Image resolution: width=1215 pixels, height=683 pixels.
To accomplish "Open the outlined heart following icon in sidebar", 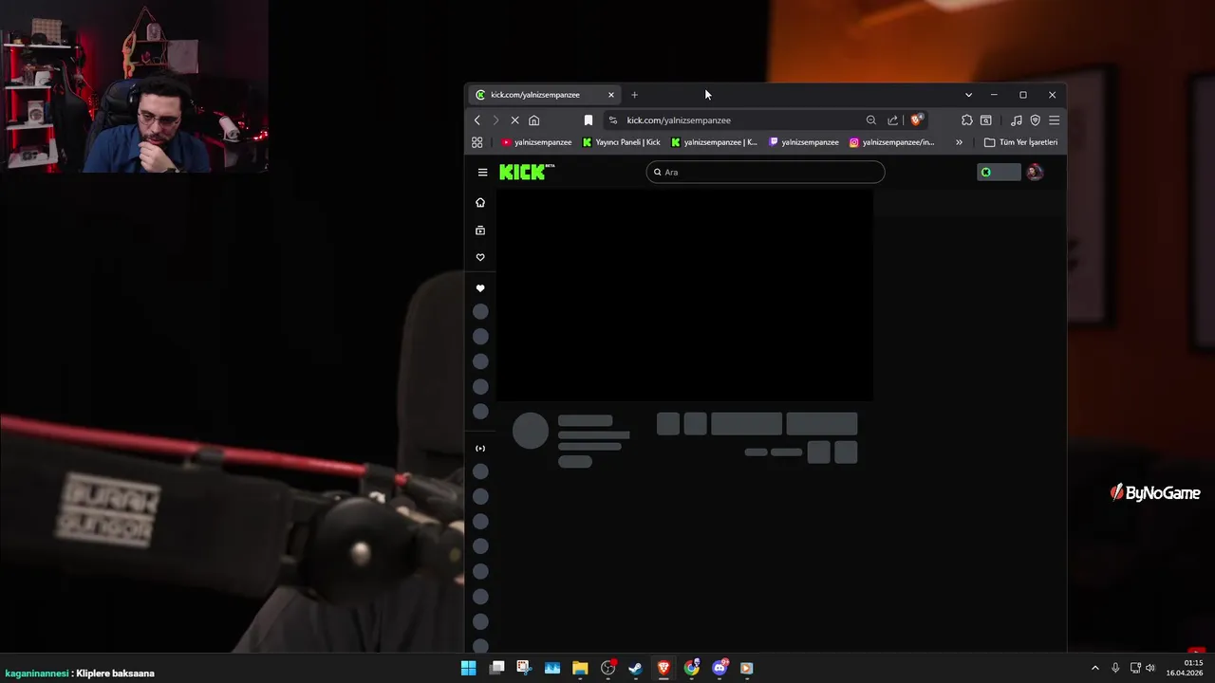I will [x=480, y=257].
